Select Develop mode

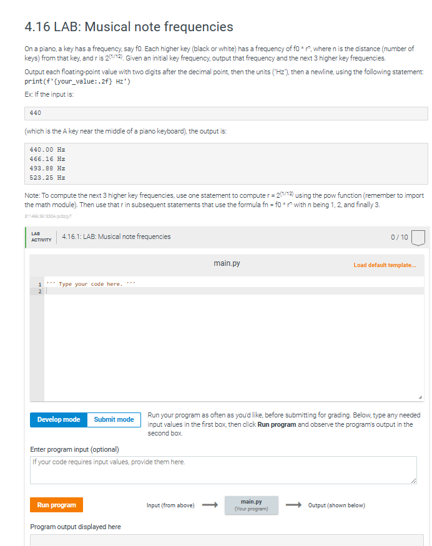(x=58, y=420)
